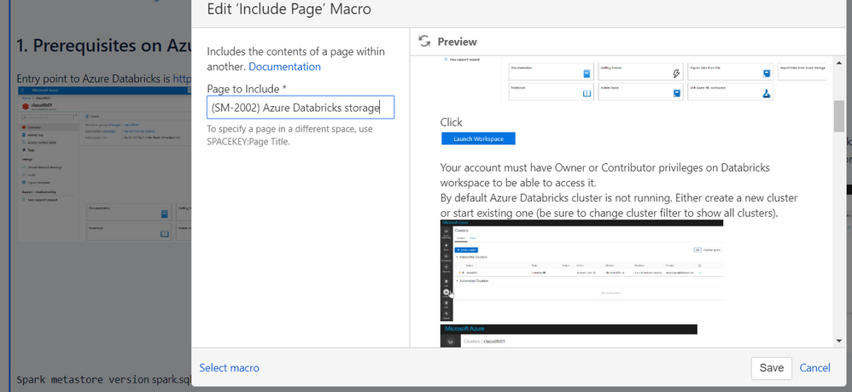Cancel the macro edit dialog

(814, 368)
